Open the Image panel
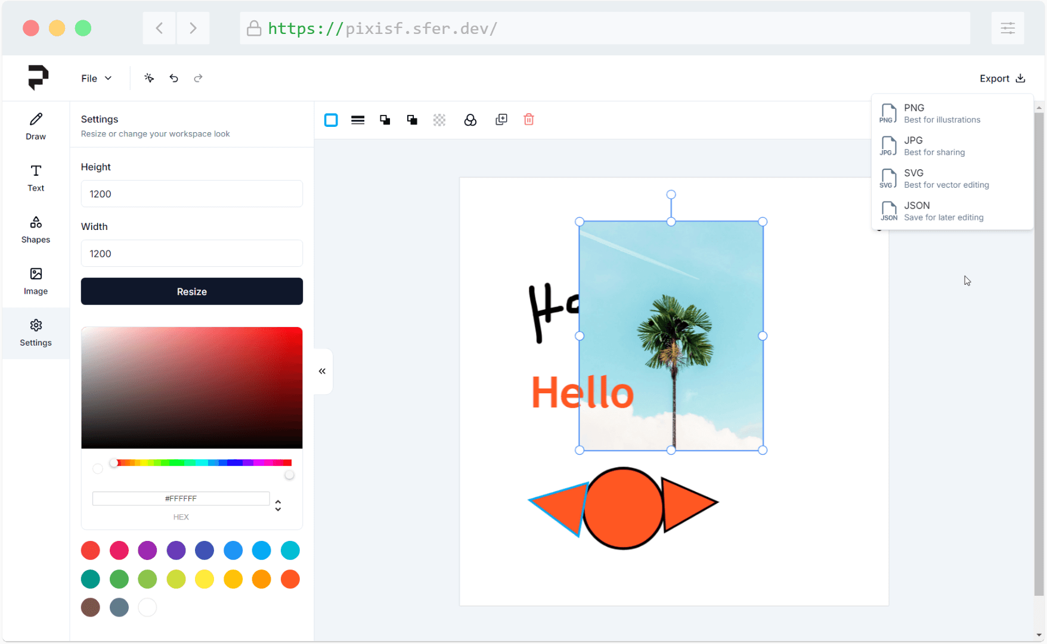This screenshot has width=1047, height=644. tap(36, 282)
